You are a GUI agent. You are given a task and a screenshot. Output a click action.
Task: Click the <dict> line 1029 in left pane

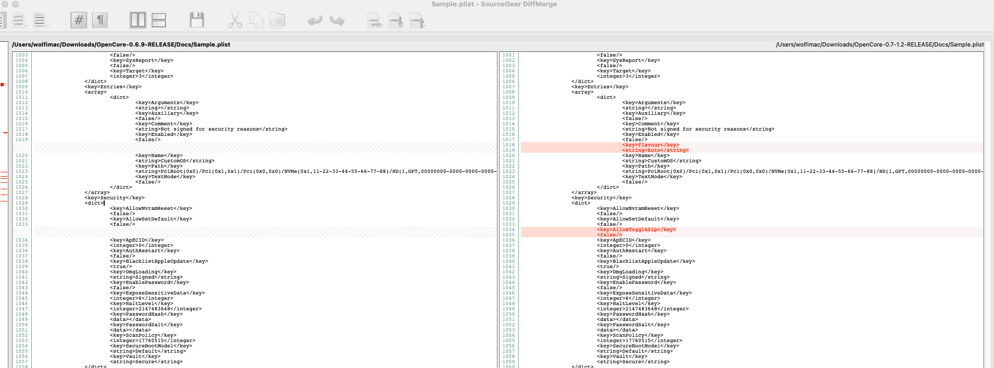[x=94, y=203]
